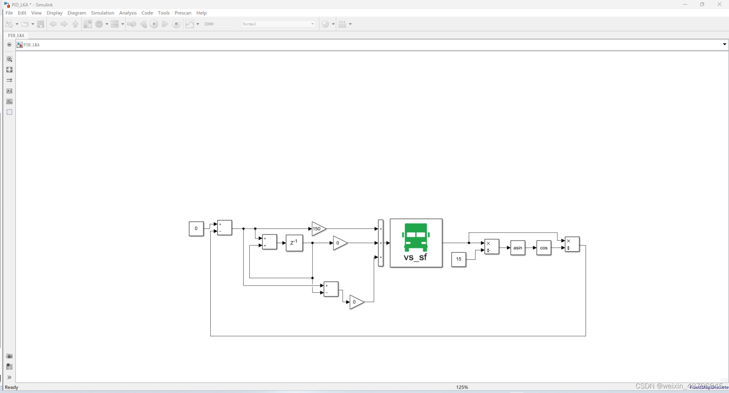The image size is (729, 393).
Task: Open the Help menu
Action: [x=202, y=13]
